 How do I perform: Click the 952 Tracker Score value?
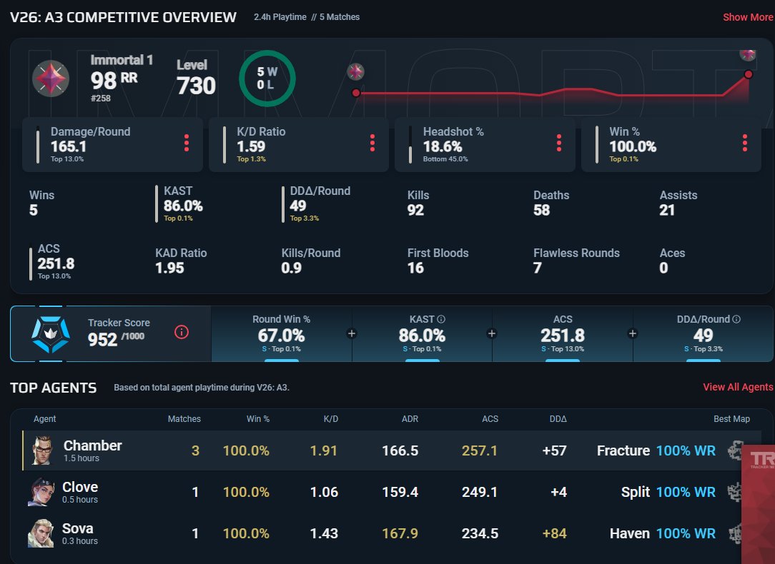pos(102,340)
